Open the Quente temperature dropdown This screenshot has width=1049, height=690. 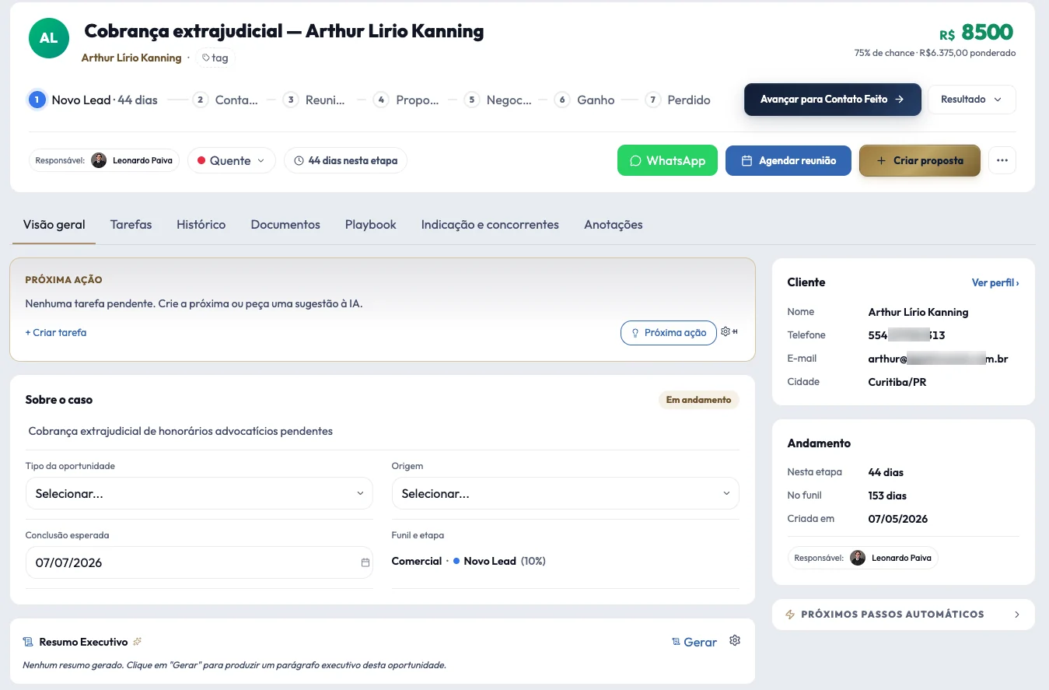[232, 160]
